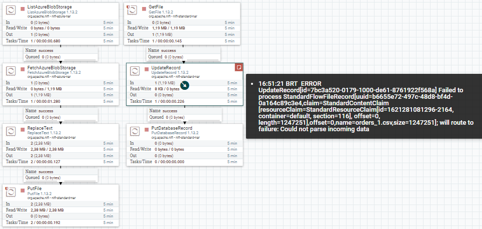Screen dimensions: 482x229
Task: Click the stopped status square on ReplaceText
Action: point(22,130)
